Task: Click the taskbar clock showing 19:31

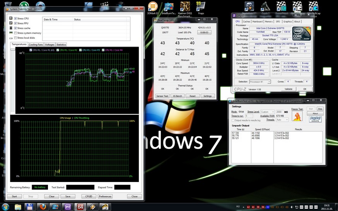Action: (327, 207)
